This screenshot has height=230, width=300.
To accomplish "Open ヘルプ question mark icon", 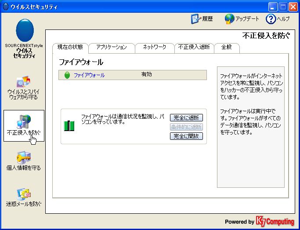I will [x=271, y=19].
